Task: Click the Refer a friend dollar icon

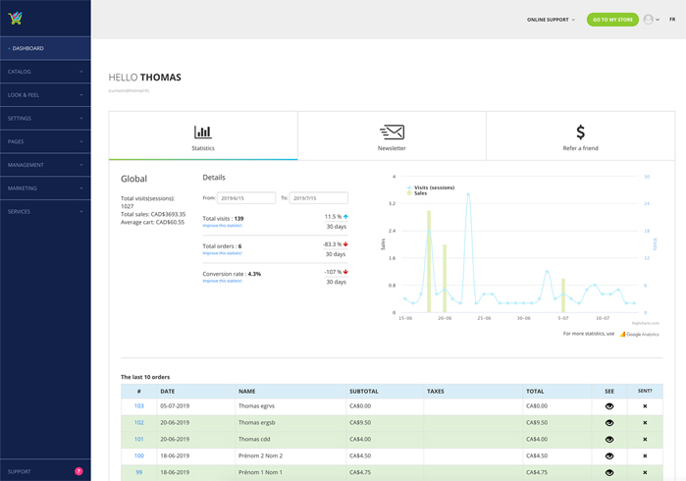Action: coord(580,132)
